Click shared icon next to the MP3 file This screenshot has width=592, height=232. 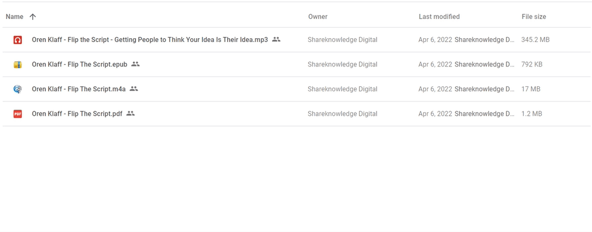click(x=276, y=40)
